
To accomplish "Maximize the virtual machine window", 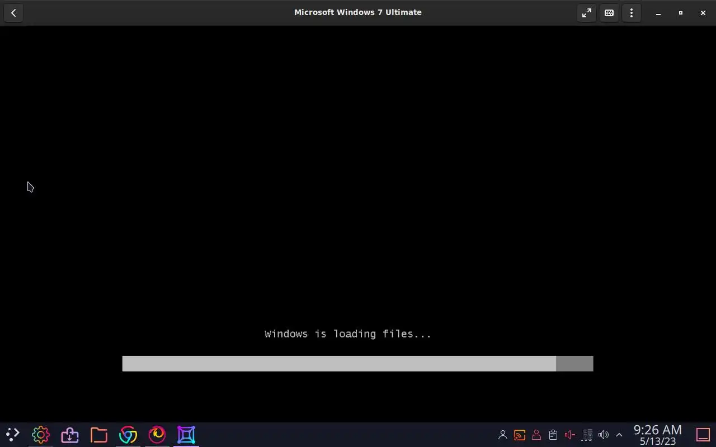I will [x=681, y=13].
